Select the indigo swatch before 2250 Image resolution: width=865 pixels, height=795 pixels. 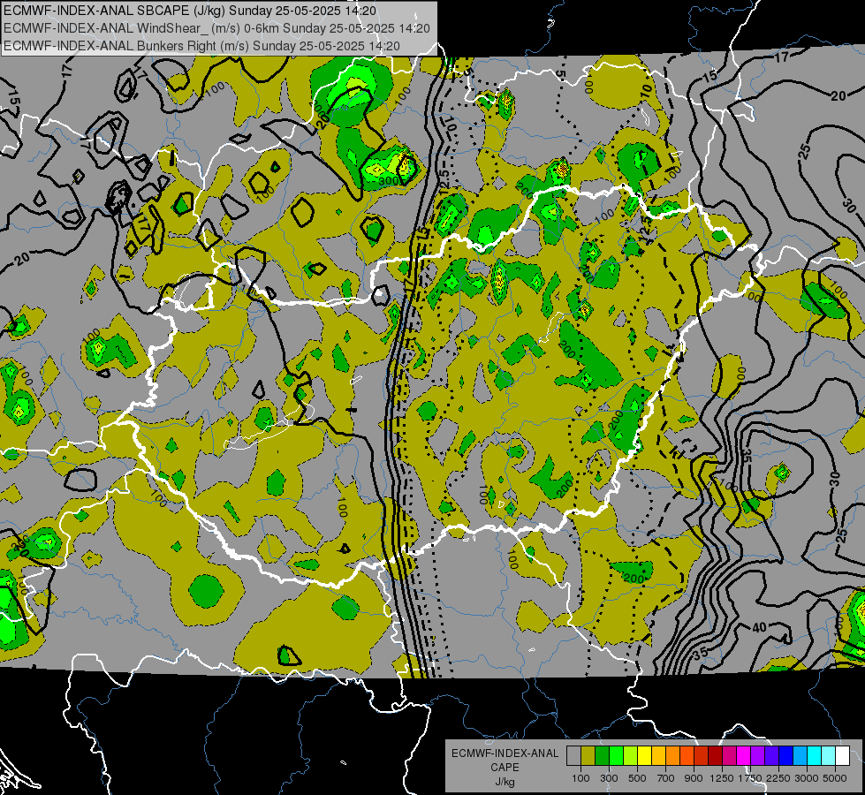coord(771,755)
